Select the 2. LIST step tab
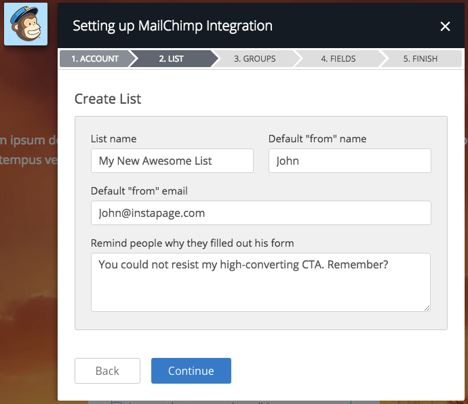Screen dimensions: 468x404 (172, 58)
